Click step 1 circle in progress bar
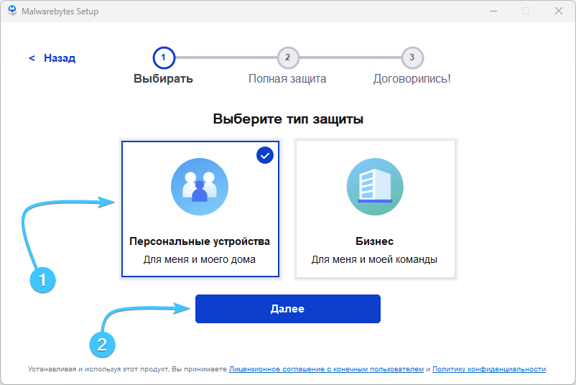The height and width of the screenshot is (385, 576). pos(163,57)
